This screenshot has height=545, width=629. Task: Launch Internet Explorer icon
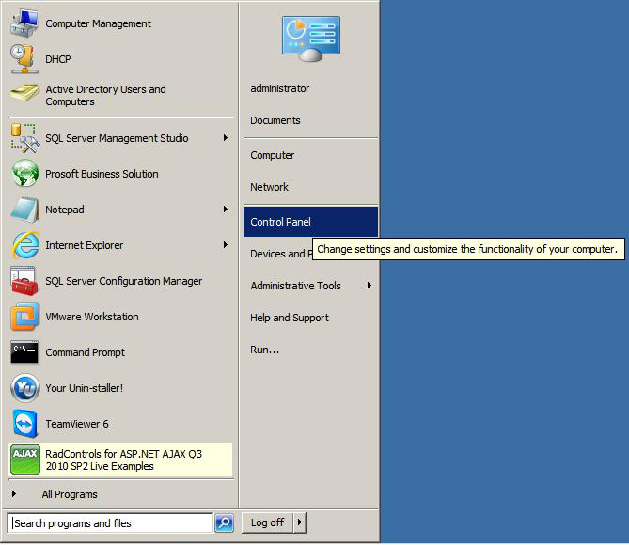[24, 245]
